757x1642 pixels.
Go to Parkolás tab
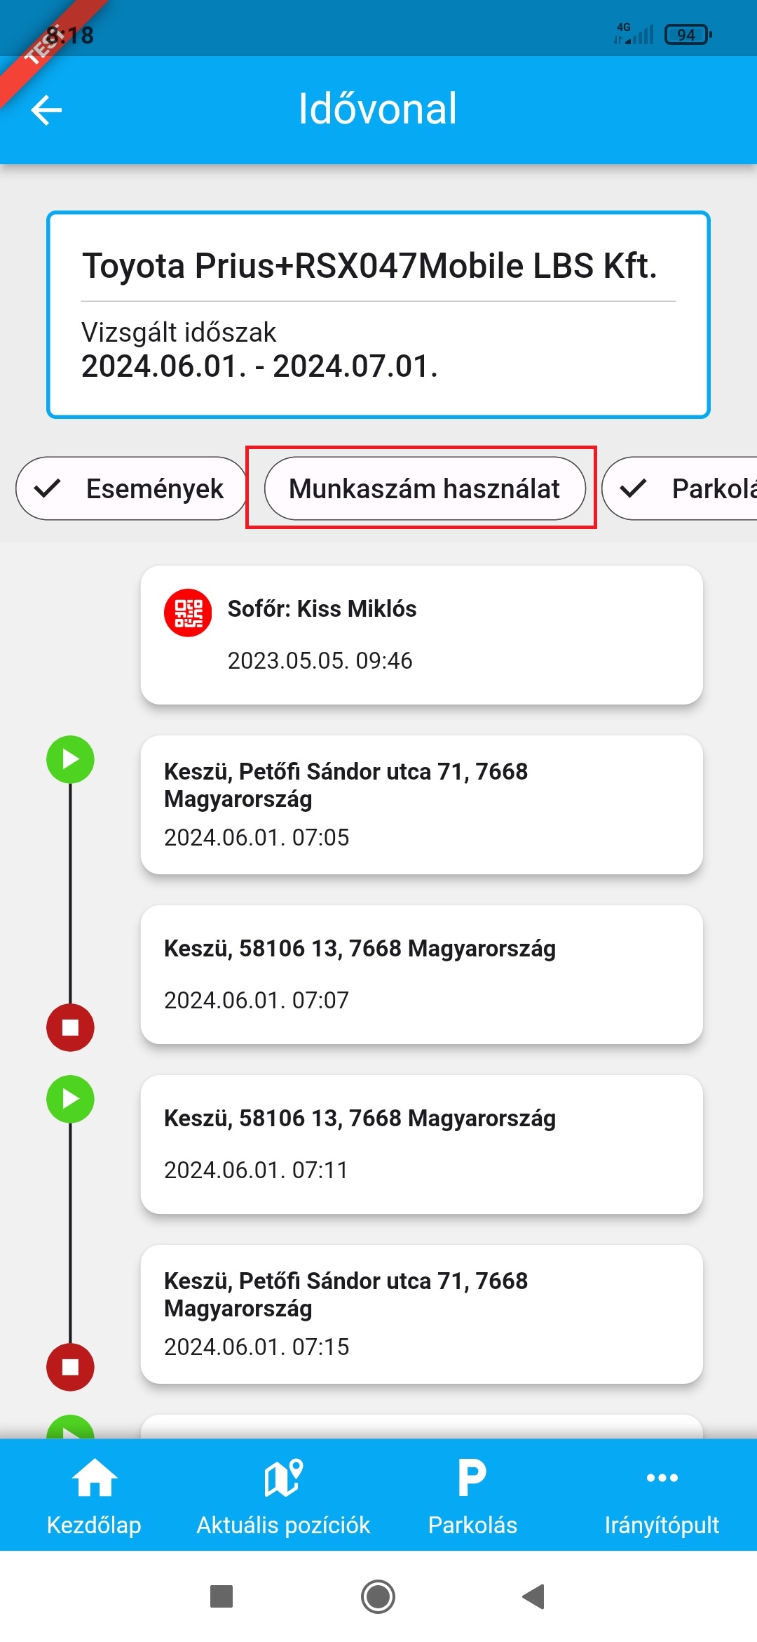[472, 1494]
